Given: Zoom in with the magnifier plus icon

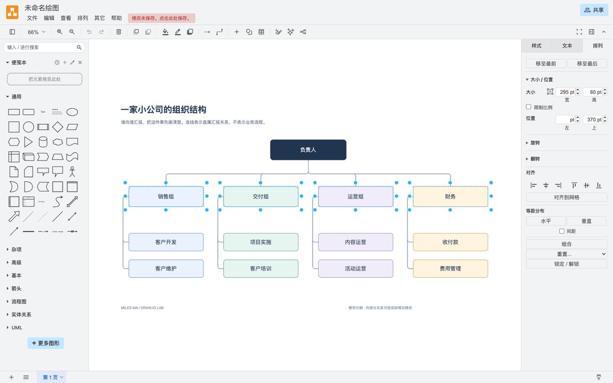Looking at the screenshot, I should tap(59, 32).
